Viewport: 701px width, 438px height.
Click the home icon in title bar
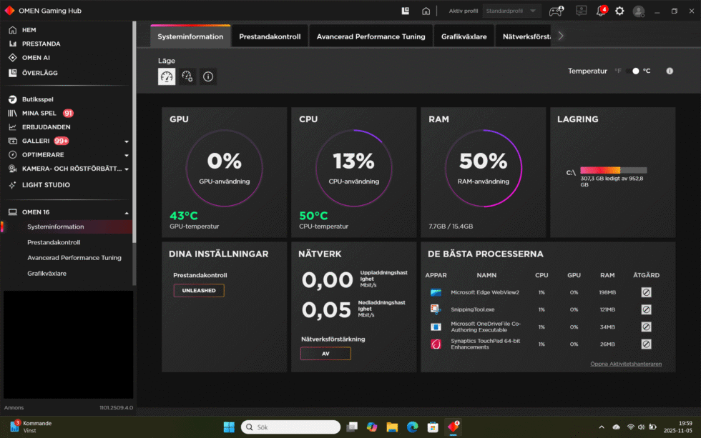(426, 11)
